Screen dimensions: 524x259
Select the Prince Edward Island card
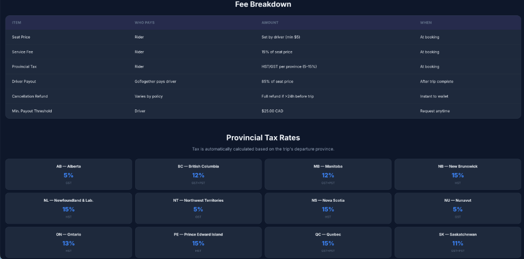[x=198, y=242]
